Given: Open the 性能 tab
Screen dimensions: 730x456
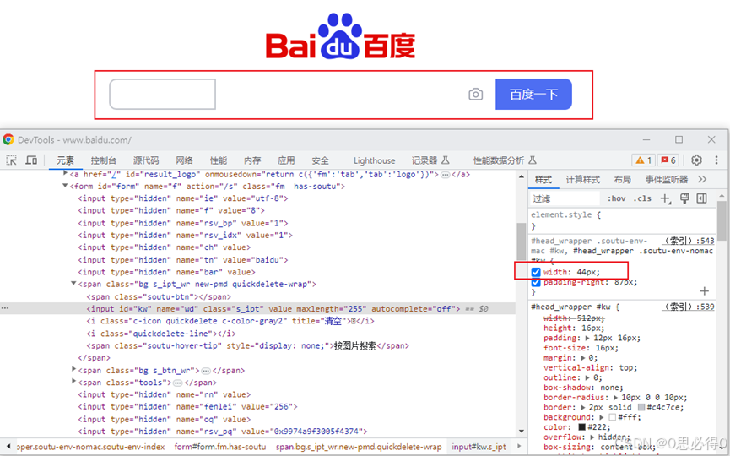Looking at the screenshot, I should point(219,160).
